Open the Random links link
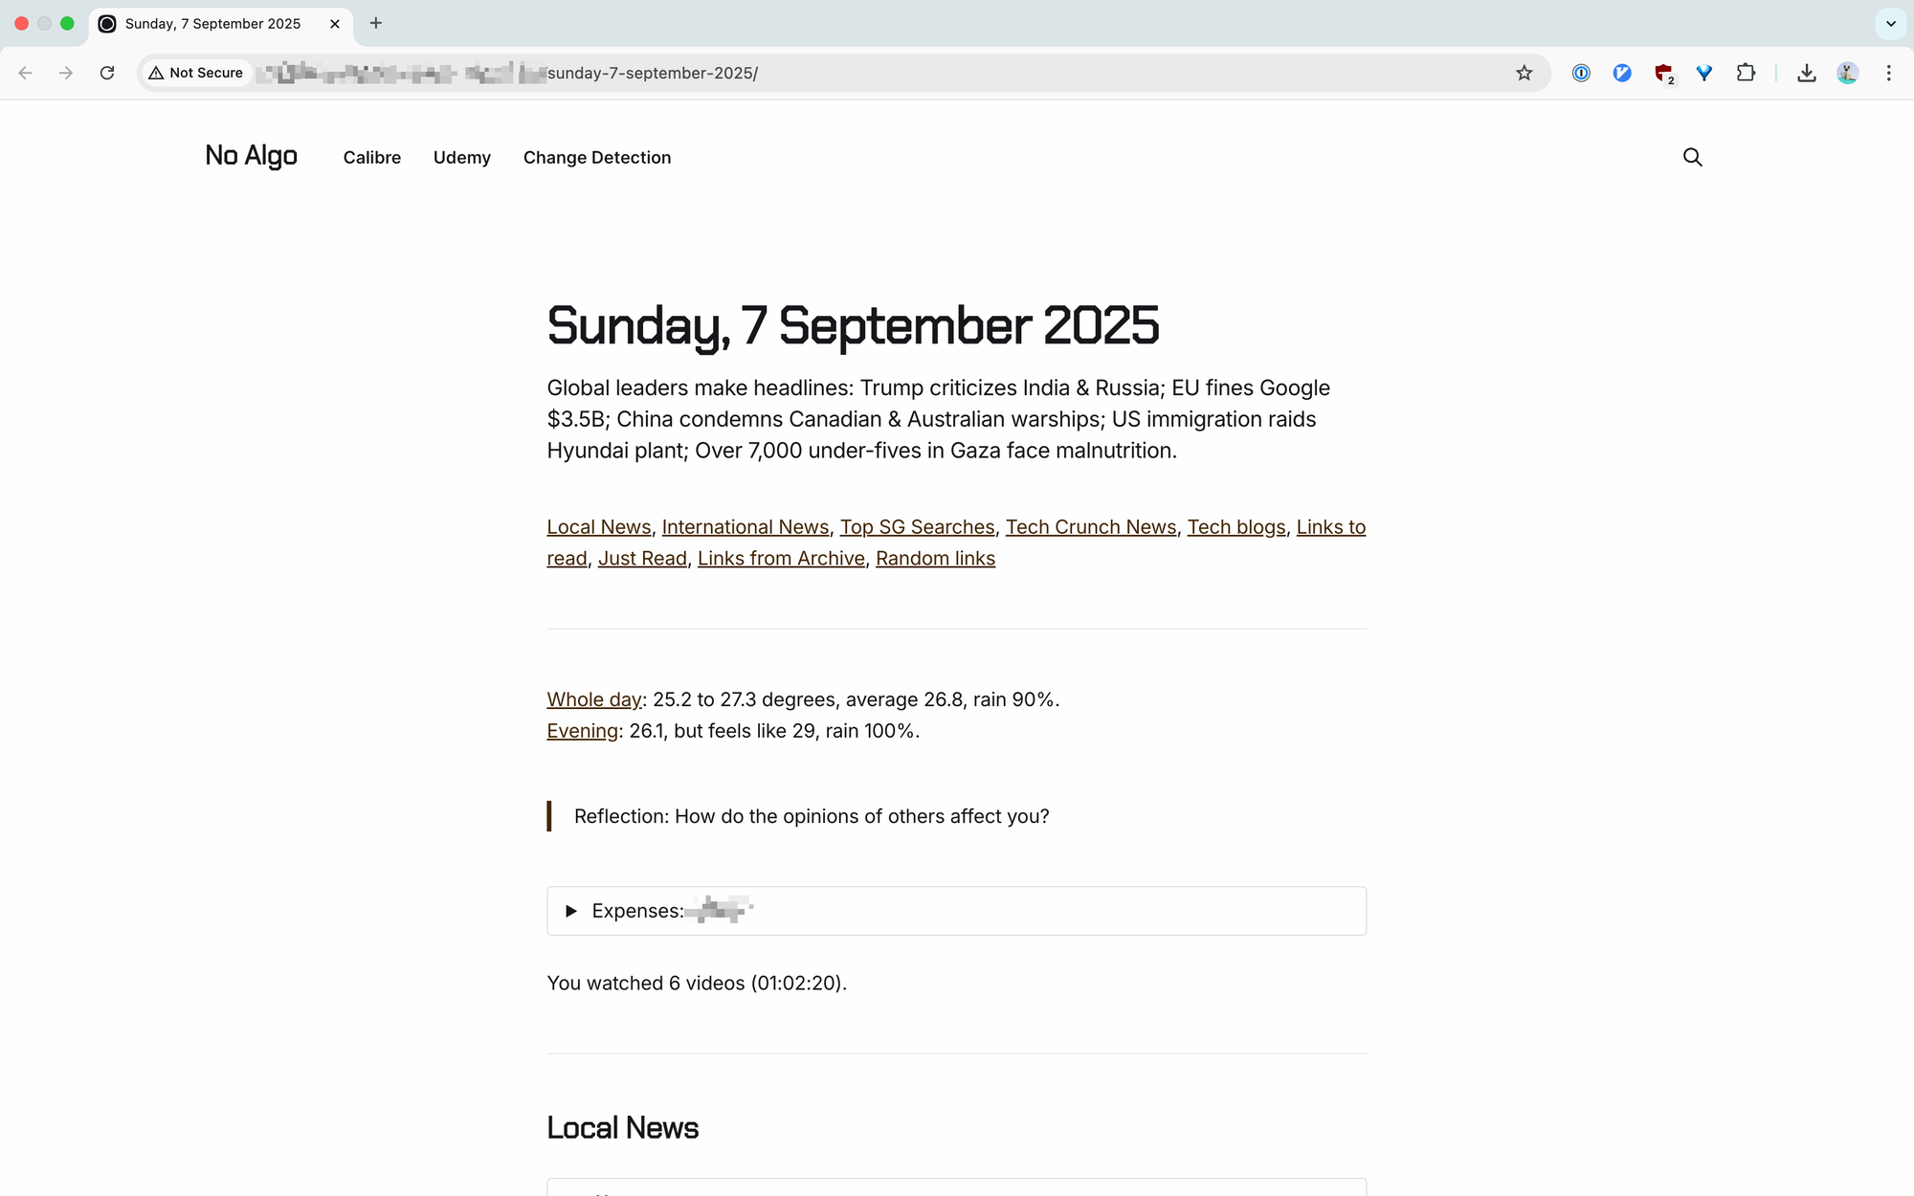This screenshot has width=1914, height=1196. pos(935,559)
